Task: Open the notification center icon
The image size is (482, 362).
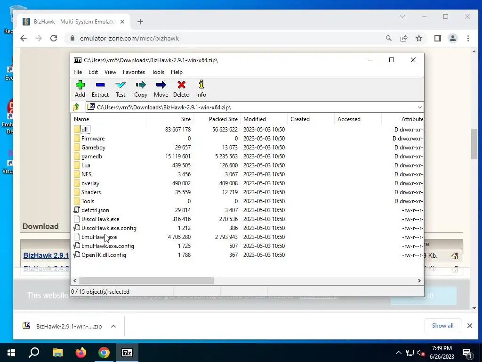Action: pyautogui.click(x=467, y=353)
